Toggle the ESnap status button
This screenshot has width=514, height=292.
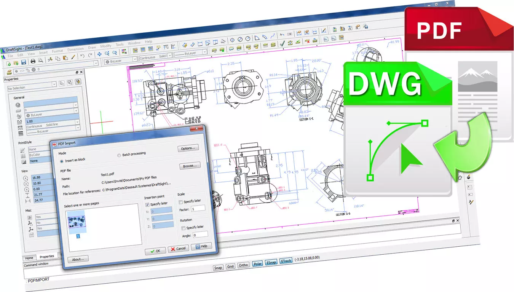point(271,262)
